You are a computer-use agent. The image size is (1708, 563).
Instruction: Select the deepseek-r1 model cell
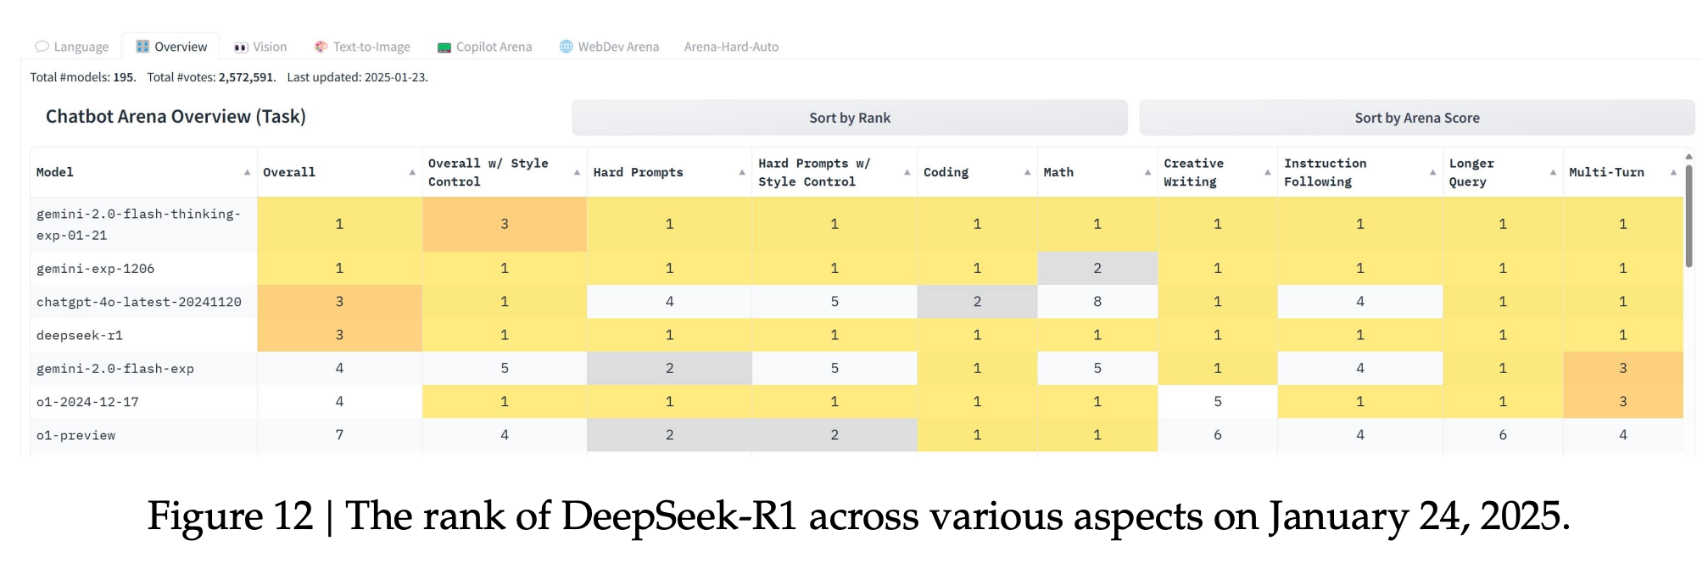[144, 335]
